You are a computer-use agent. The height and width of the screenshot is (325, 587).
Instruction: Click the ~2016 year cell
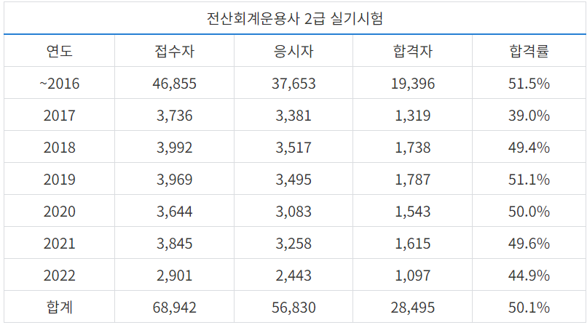pyautogui.click(x=59, y=83)
